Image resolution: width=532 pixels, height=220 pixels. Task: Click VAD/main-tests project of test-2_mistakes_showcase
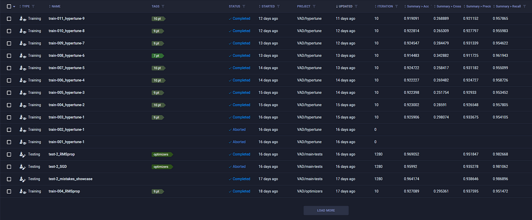tap(310, 179)
